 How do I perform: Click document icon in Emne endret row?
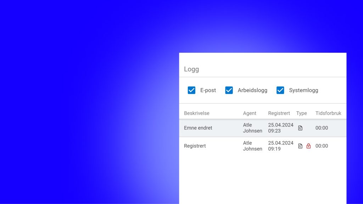300,128
